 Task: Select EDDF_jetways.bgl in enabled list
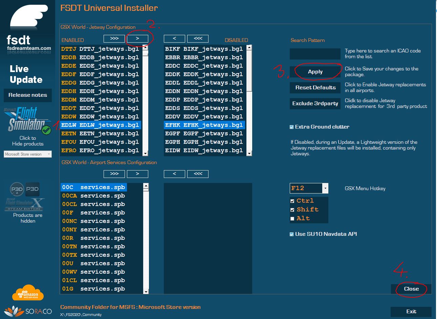click(101, 74)
